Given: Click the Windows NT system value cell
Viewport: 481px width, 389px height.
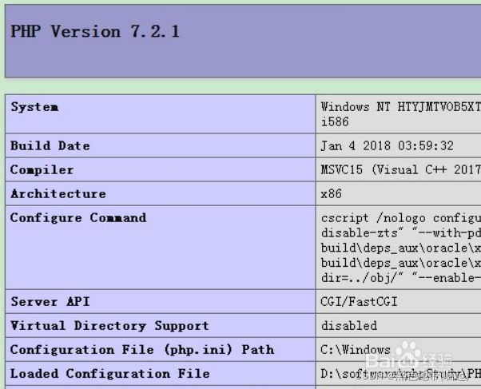Looking at the screenshot, I should (x=400, y=107).
